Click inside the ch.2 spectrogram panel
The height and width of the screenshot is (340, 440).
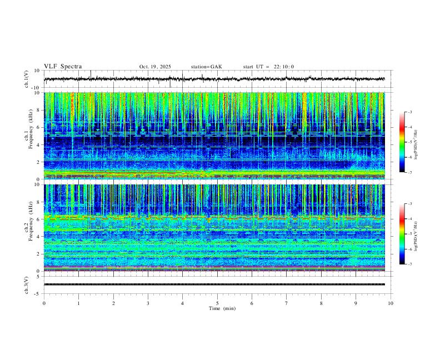coord(214,228)
